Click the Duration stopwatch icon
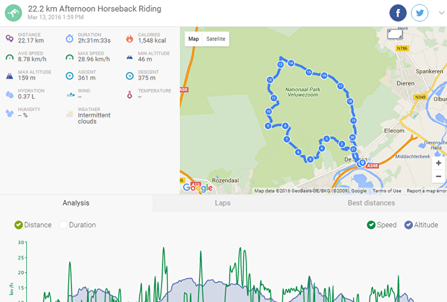This screenshot has height=302, width=447. click(x=69, y=38)
